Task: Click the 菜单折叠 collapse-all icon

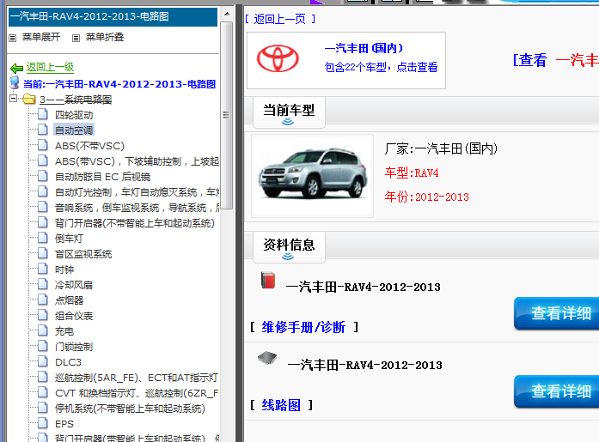Action: click(x=76, y=38)
